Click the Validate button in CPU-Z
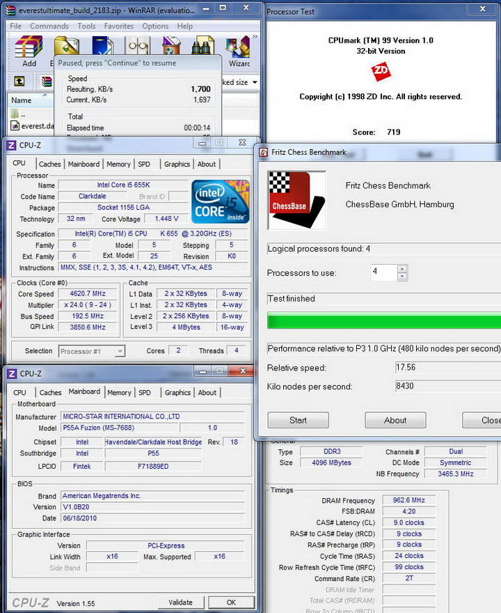Viewport: 501px width, 613px height. 181,603
